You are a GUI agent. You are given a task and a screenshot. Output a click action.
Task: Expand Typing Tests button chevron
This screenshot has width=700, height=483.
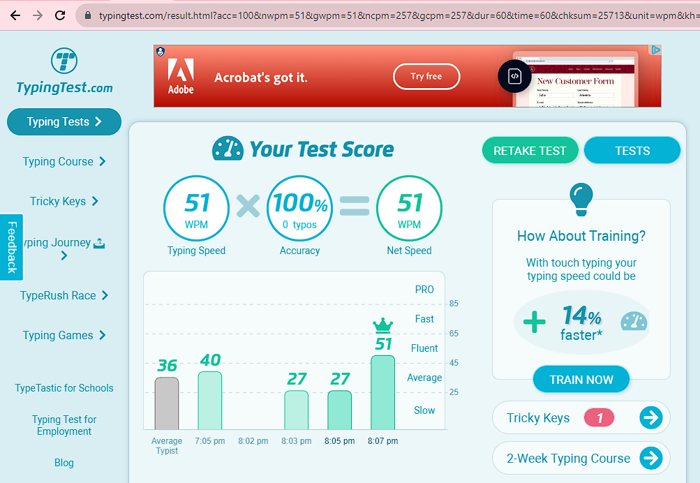pos(98,121)
